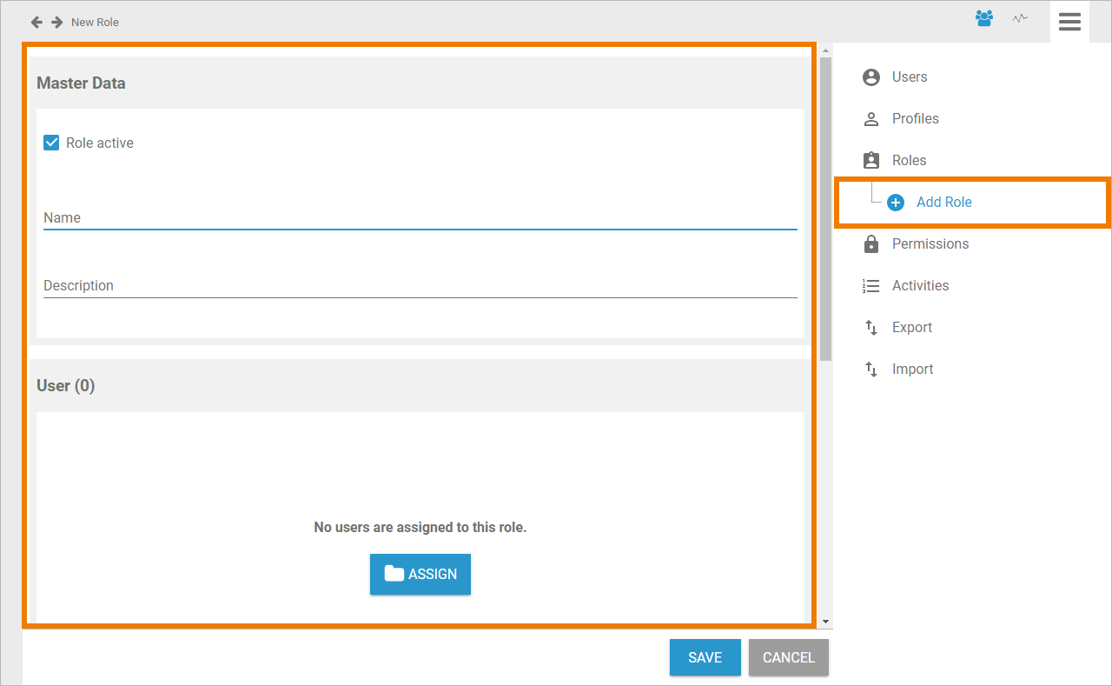
Task: Save the new role
Action: pyautogui.click(x=705, y=657)
